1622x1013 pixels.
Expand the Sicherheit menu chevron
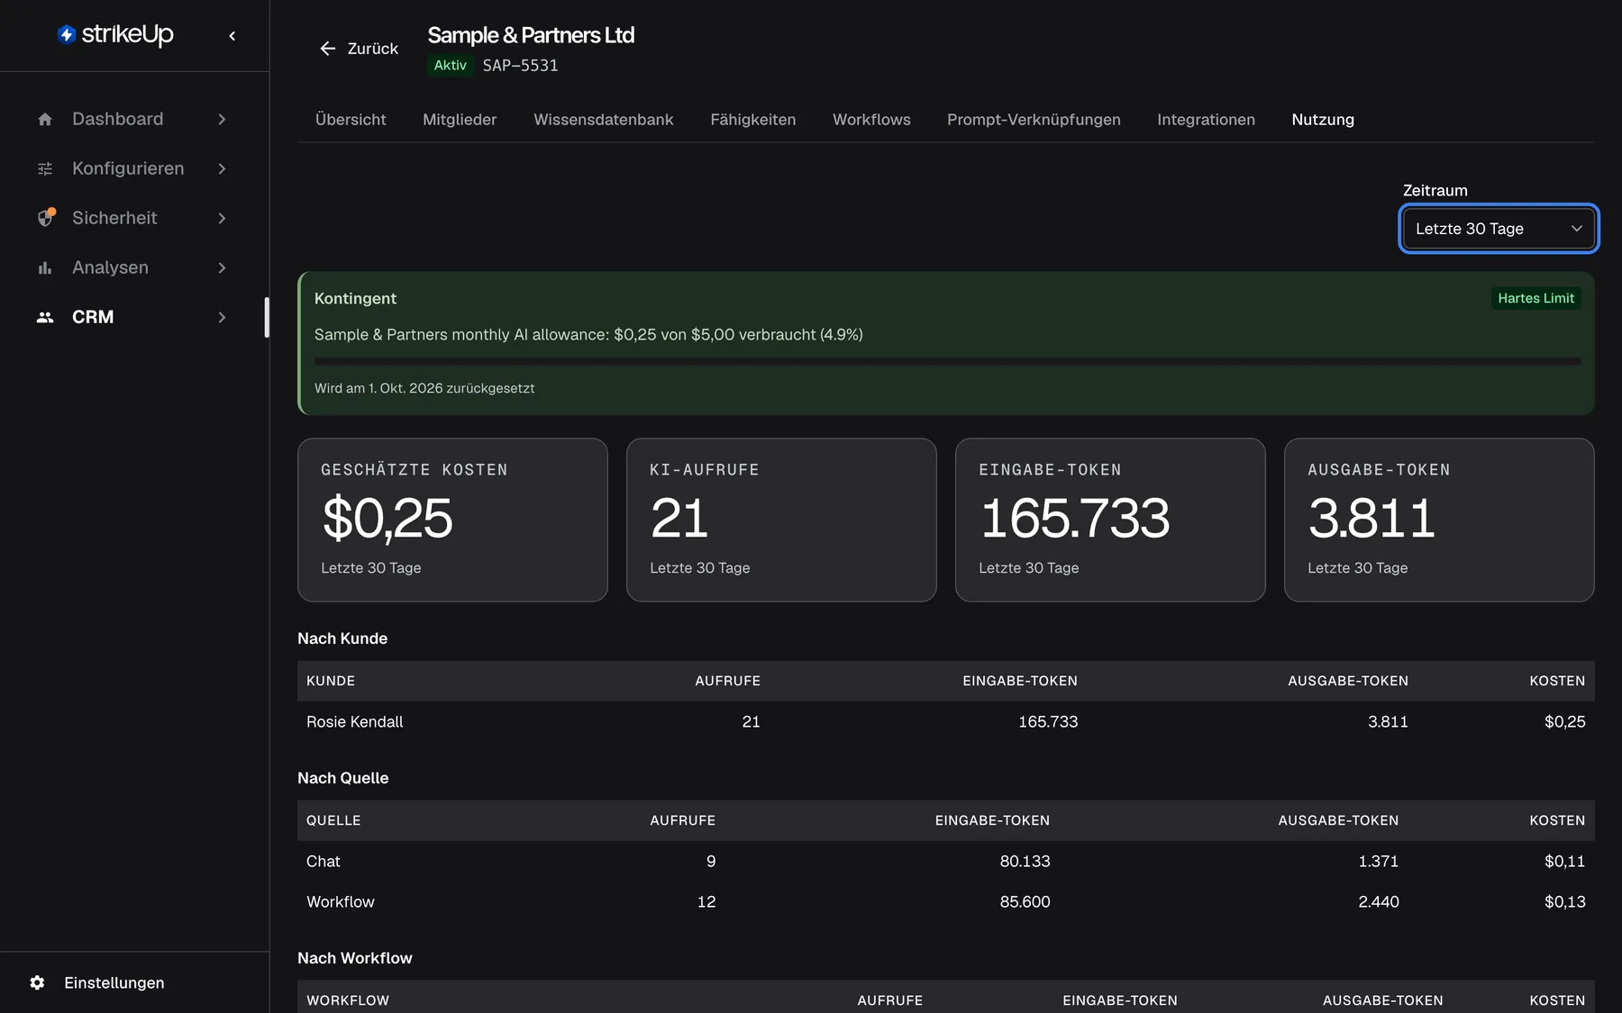222,218
